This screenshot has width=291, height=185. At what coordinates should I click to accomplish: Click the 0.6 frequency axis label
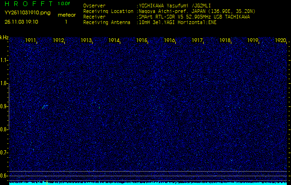(x=4, y=176)
